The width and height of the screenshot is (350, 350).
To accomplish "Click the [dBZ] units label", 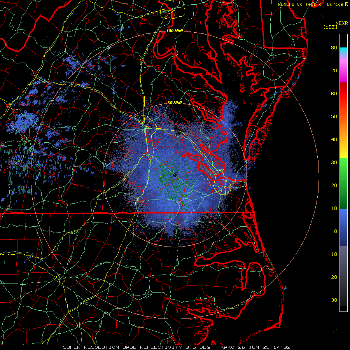I will point(330,27).
